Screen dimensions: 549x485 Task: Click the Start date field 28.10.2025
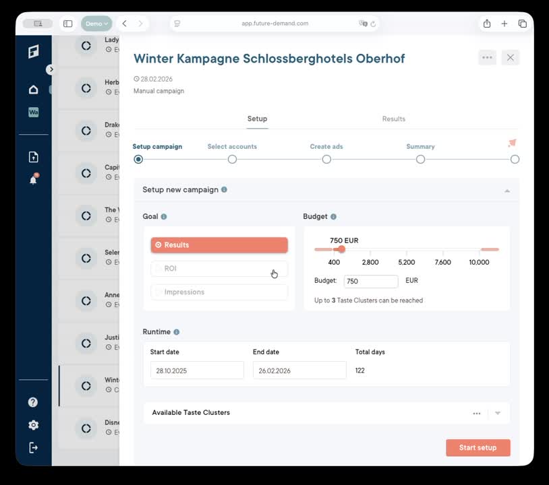(x=197, y=370)
